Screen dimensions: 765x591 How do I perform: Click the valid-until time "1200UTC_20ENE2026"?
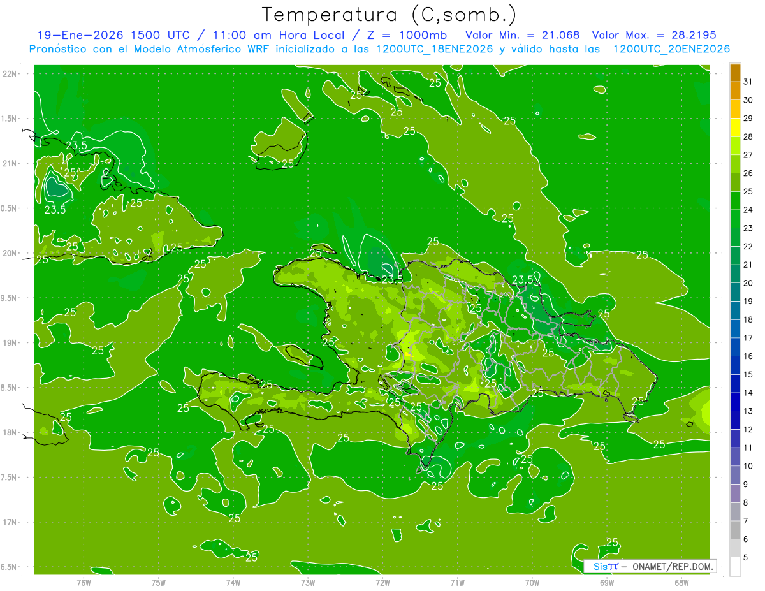(671, 49)
